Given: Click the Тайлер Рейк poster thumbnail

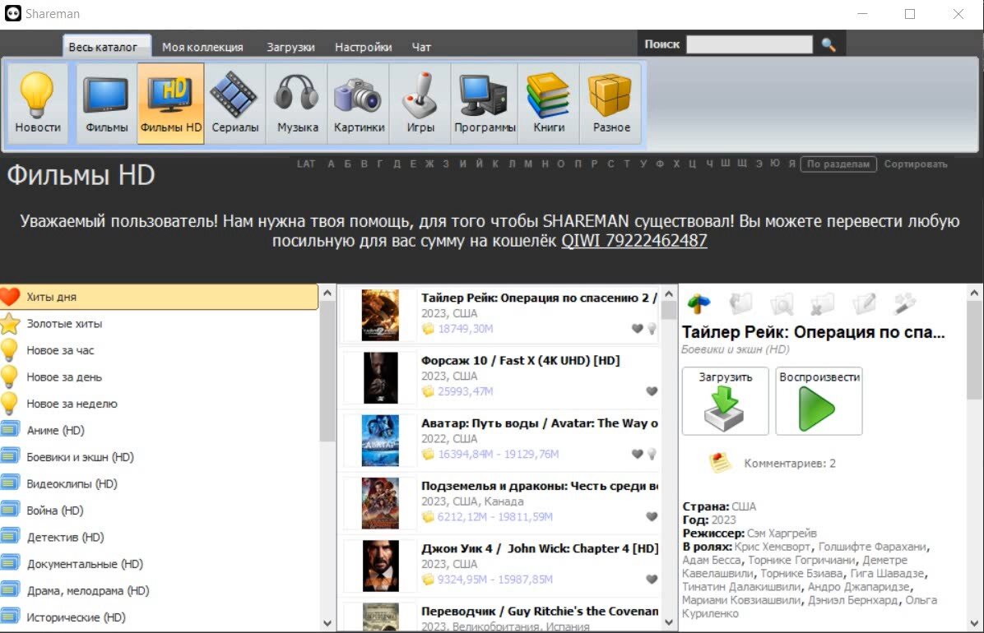Looking at the screenshot, I should pyautogui.click(x=380, y=315).
